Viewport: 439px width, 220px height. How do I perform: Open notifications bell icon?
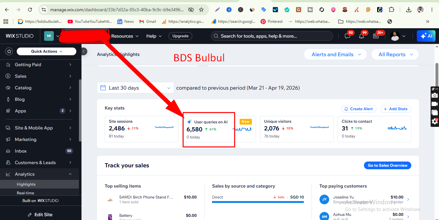[362, 36]
